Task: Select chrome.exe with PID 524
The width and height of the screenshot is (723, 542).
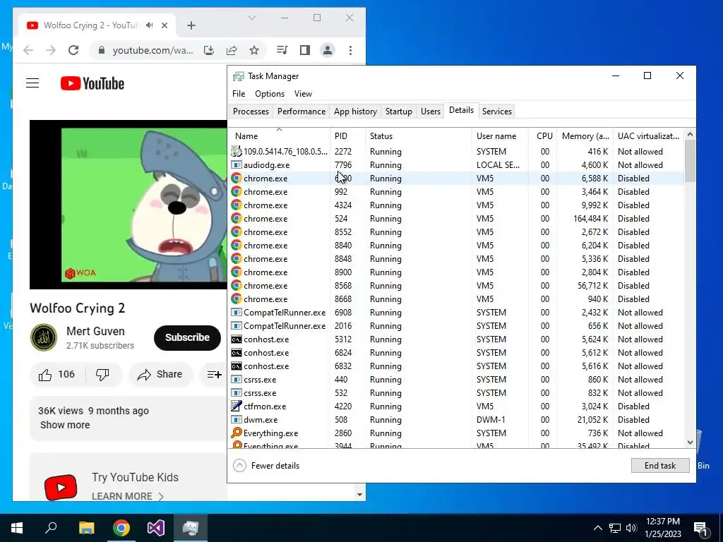Action: pyautogui.click(x=456, y=219)
